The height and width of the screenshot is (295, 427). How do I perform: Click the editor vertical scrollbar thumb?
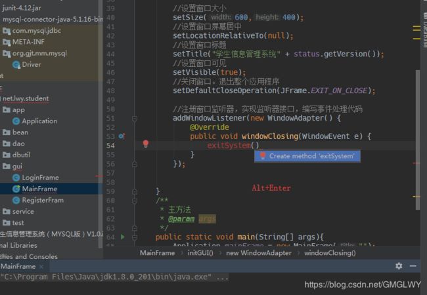(x=418, y=140)
